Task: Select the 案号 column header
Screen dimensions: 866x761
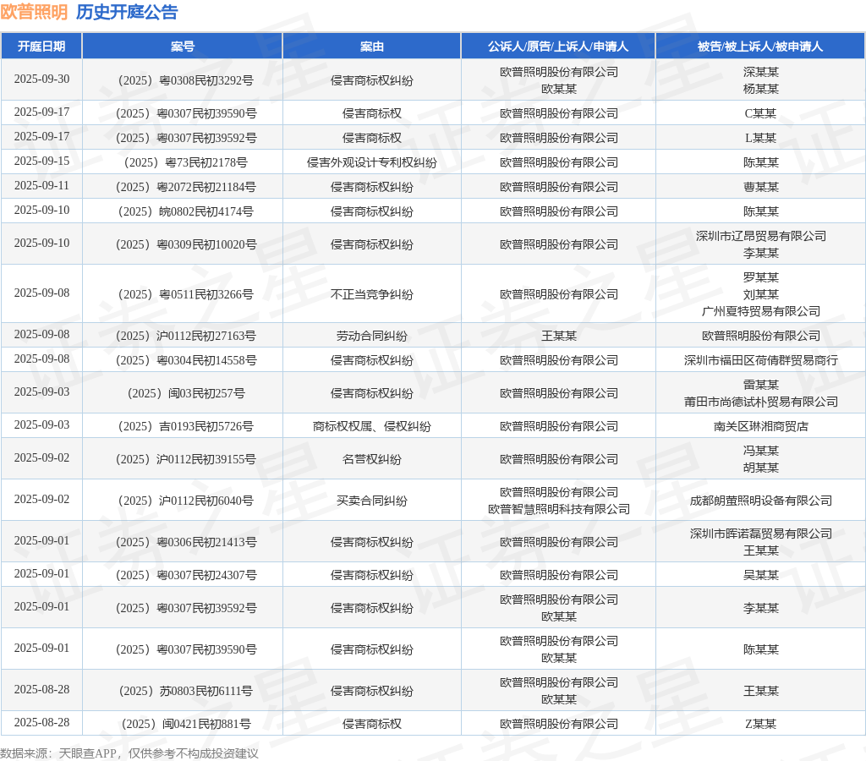Action: [183, 47]
